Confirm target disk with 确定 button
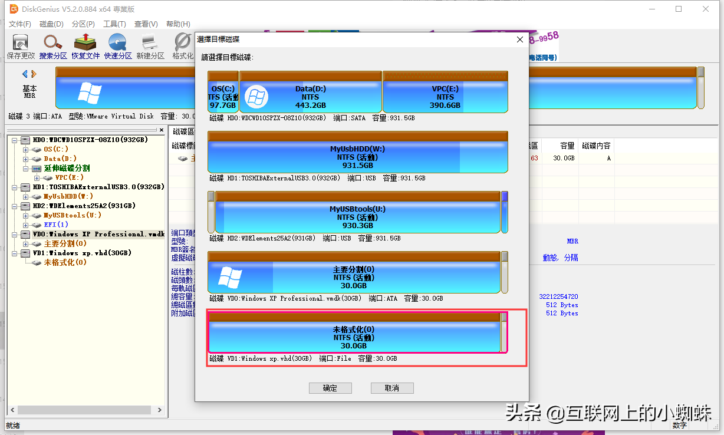 click(330, 388)
